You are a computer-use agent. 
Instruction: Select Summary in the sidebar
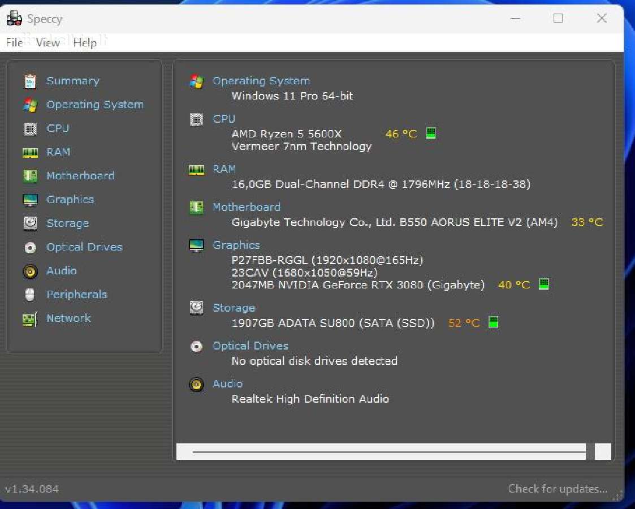(x=73, y=81)
